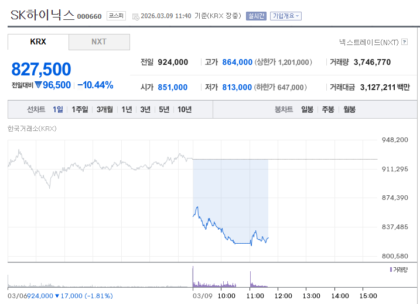Viewport: 420px width, 304px height.
Task: Click the 948,200 y-axis label
Action: pyautogui.click(x=395, y=140)
